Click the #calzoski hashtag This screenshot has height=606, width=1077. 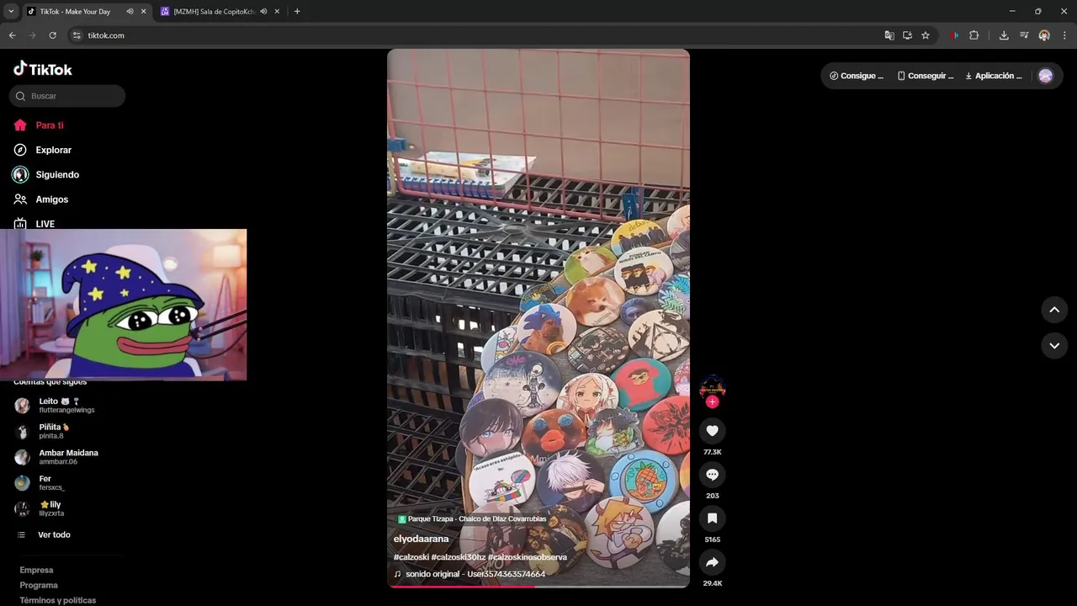pyautogui.click(x=411, y=557)
